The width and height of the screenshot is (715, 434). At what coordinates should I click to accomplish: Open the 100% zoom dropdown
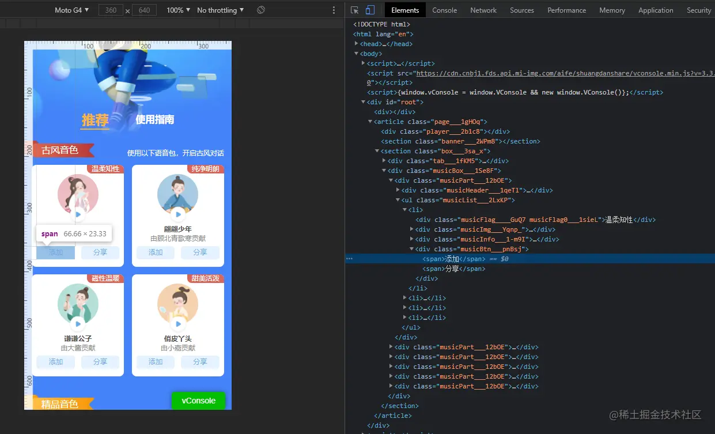click(178, 10)
